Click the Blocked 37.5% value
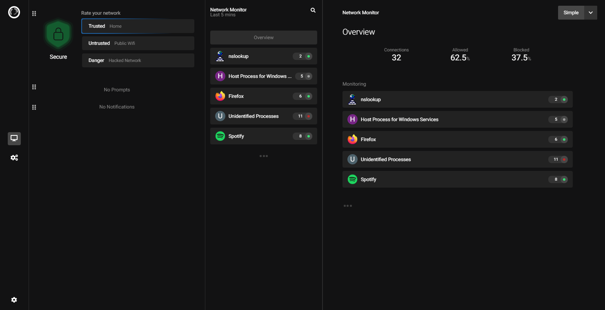This screenshot has height=310, width=605. tap(521, 58)
